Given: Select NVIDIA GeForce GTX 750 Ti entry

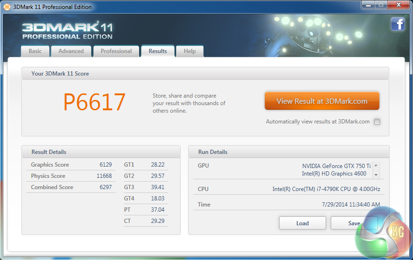Looking at the screenshot, I should pyautogui.click(x=336, y=166).
